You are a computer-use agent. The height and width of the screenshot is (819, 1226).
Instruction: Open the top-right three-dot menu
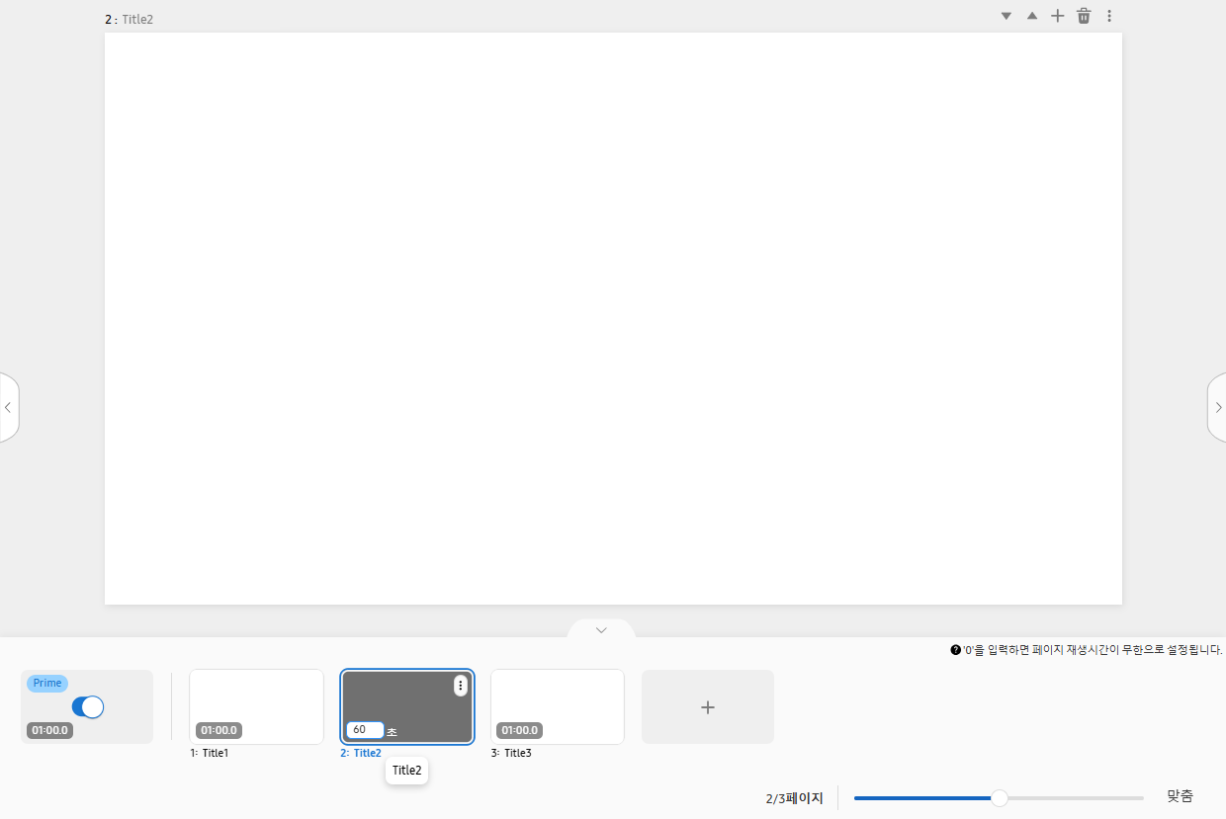[x=1109, y=16]
